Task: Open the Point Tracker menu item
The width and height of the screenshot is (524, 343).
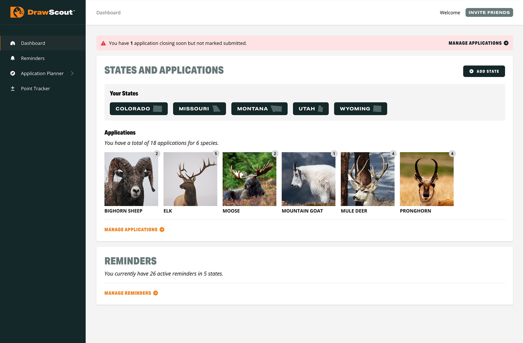Action: click(x=35, y=88)
